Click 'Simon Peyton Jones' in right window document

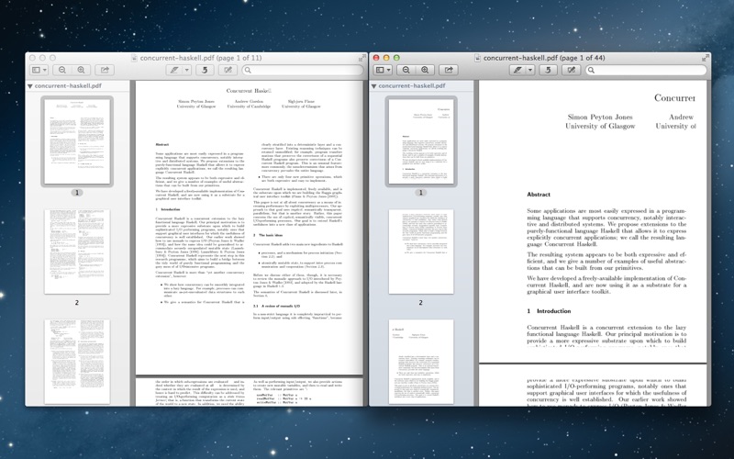coord(600,118)
